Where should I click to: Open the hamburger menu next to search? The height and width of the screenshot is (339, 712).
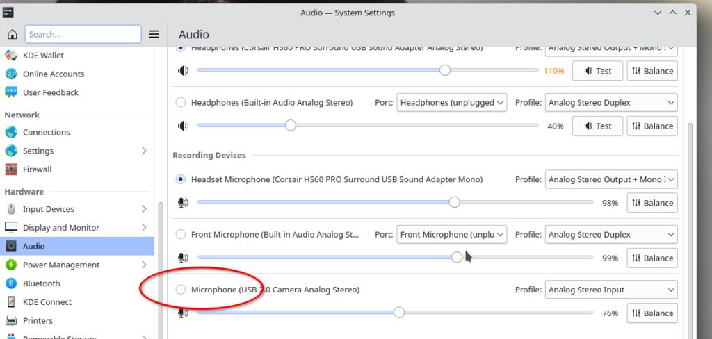point(154,34)
